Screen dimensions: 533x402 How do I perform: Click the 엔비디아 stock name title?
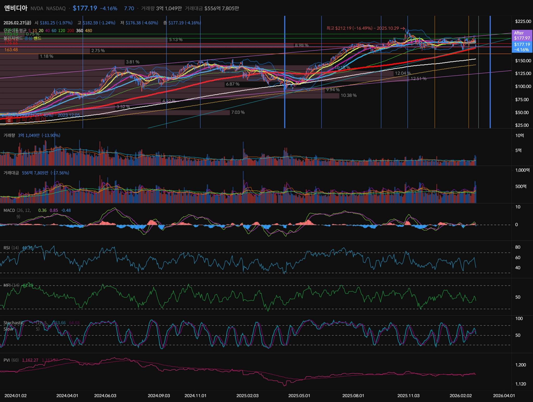coord(16,8)
